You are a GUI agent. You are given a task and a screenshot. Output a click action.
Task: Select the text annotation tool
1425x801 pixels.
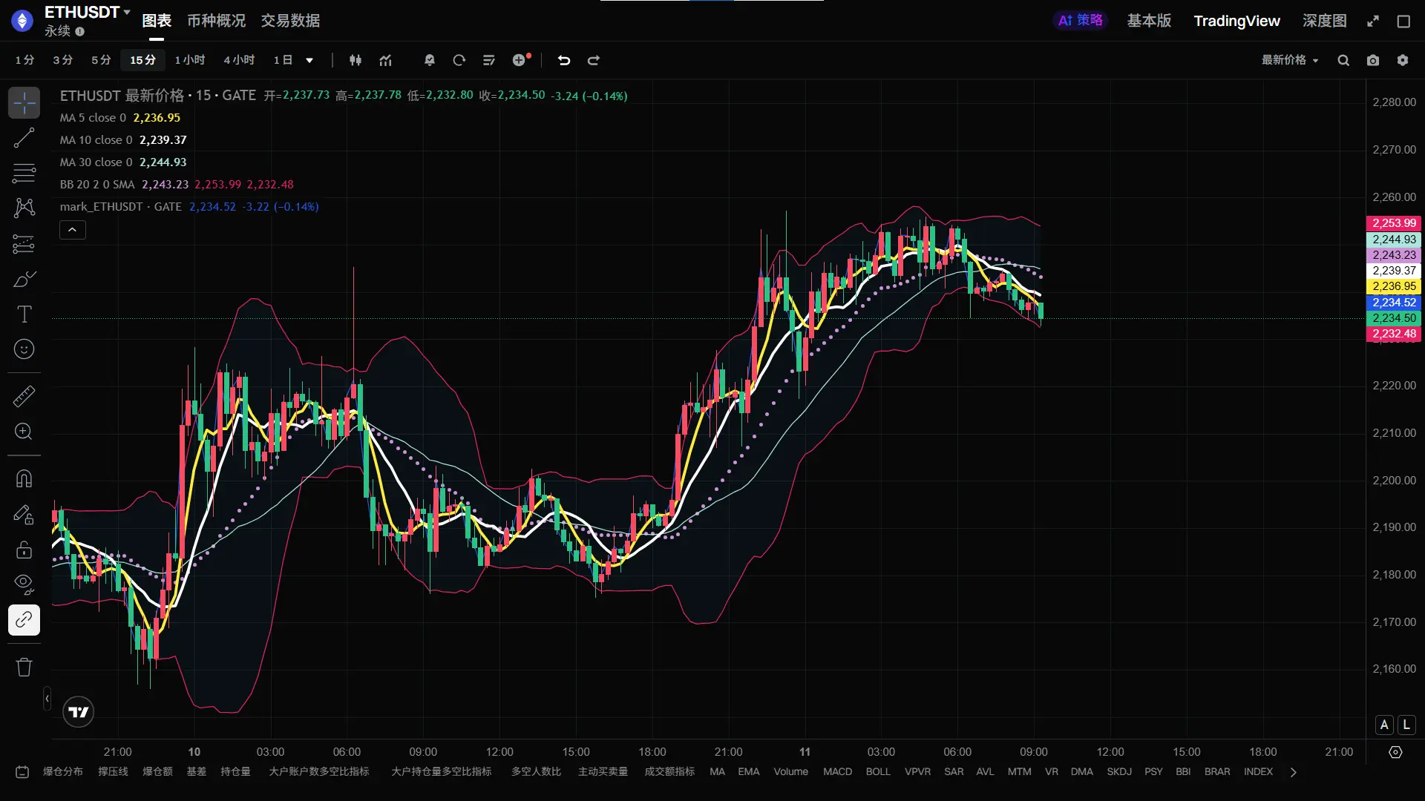pos(24,314)
